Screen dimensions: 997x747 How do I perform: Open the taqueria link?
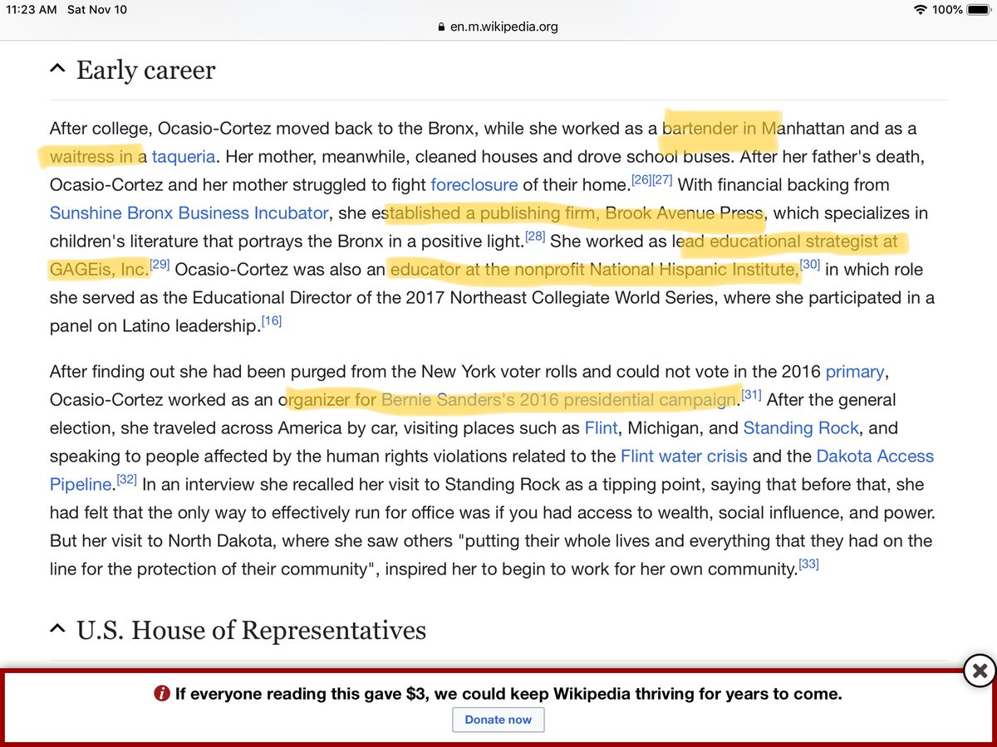click(x=184, y=156)
